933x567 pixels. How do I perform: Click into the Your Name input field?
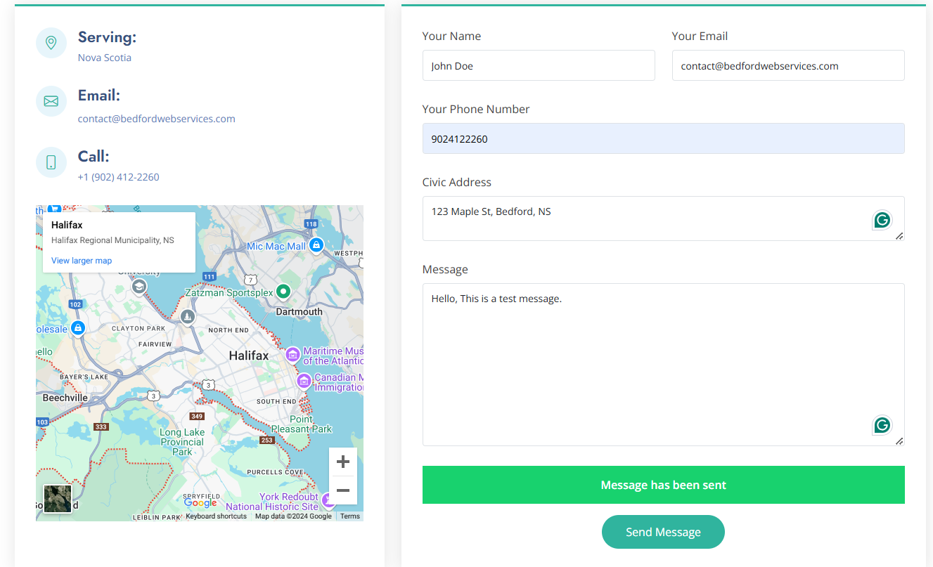point(538,65)
